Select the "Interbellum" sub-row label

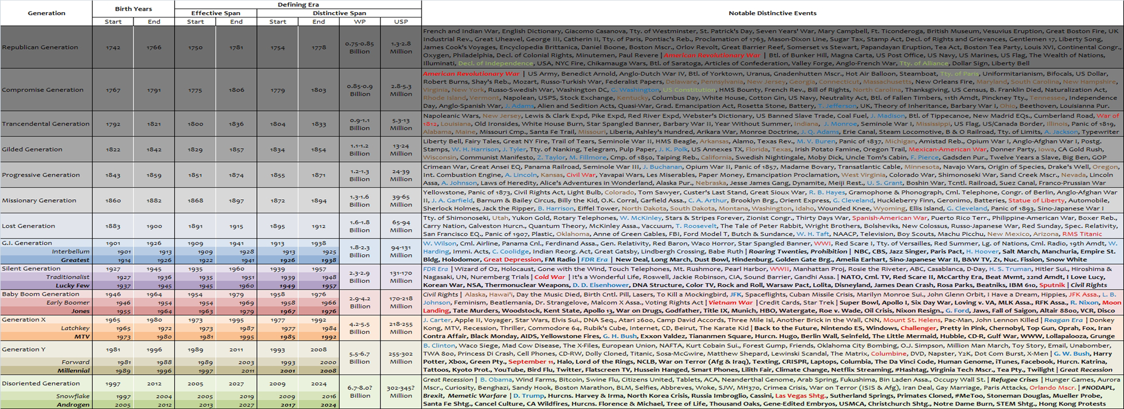click(46, 251)
